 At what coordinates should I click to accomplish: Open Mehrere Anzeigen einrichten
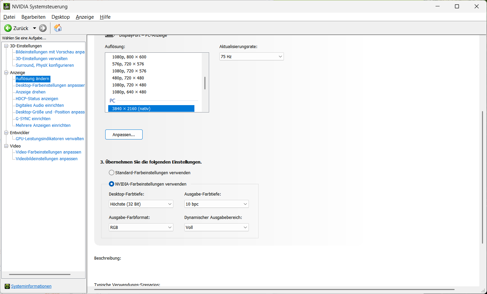tap(43, 125)
